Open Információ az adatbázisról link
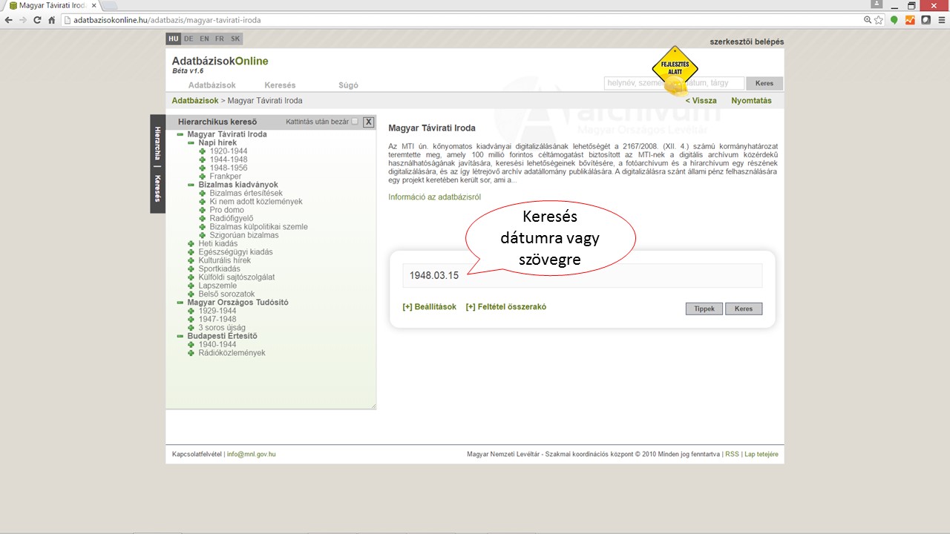The image size is (950, 534). [x=435, y=197]
